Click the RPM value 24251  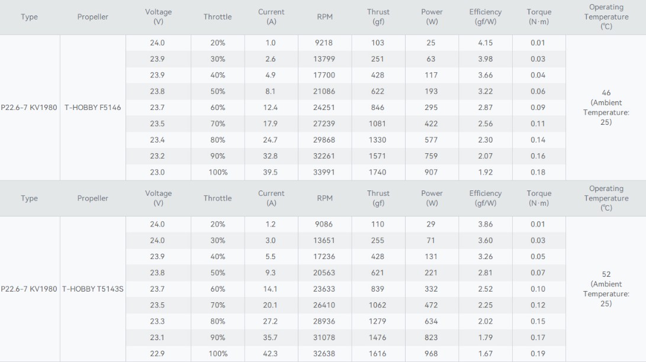click(x=324, y=107)
